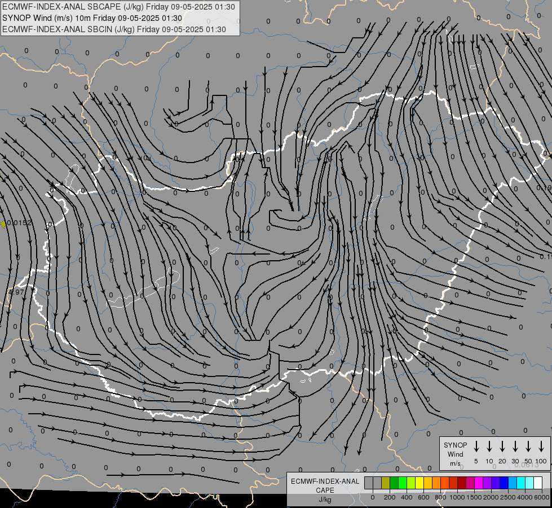Pick the first gray CAPE legend swatch

pyautogui.click(x=369, y=483)
